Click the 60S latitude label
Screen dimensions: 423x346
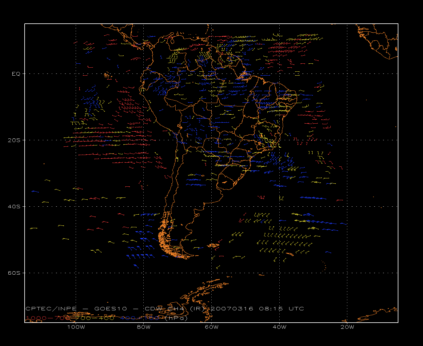(x=14, y=273)
